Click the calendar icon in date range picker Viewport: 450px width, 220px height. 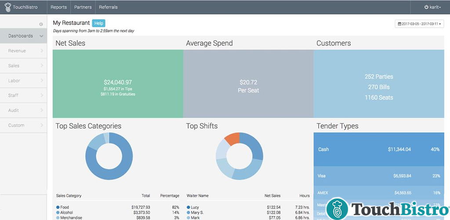click(399, 24)
